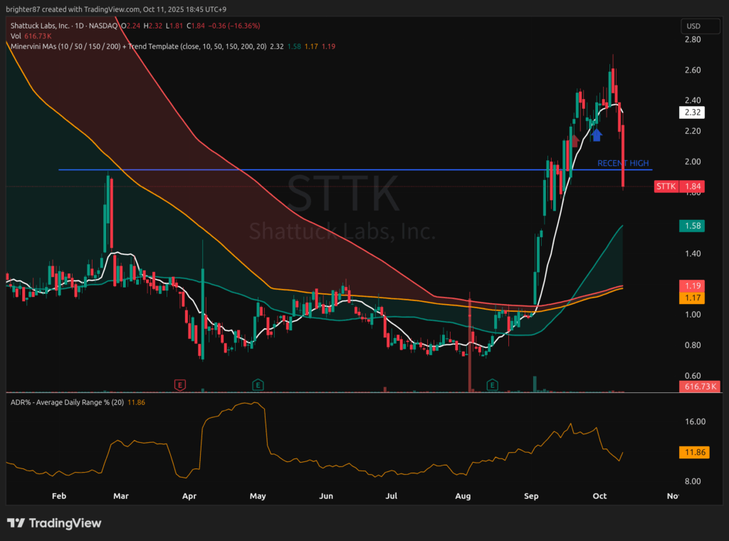
Task: Click the green earnings E marker near August
Action: coord(492,385)
